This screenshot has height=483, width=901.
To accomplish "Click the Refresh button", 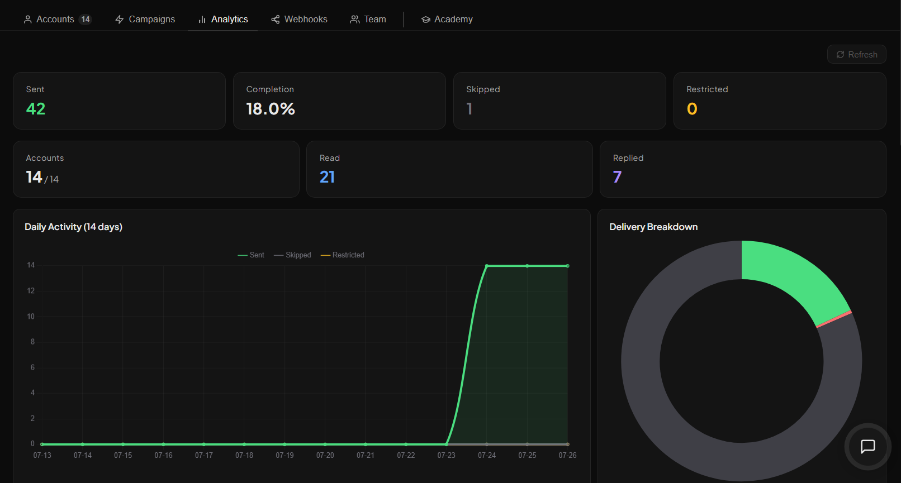I will tap(856, 54).
